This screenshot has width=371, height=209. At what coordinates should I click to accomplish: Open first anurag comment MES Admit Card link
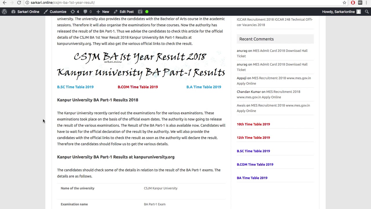[272, 53]
